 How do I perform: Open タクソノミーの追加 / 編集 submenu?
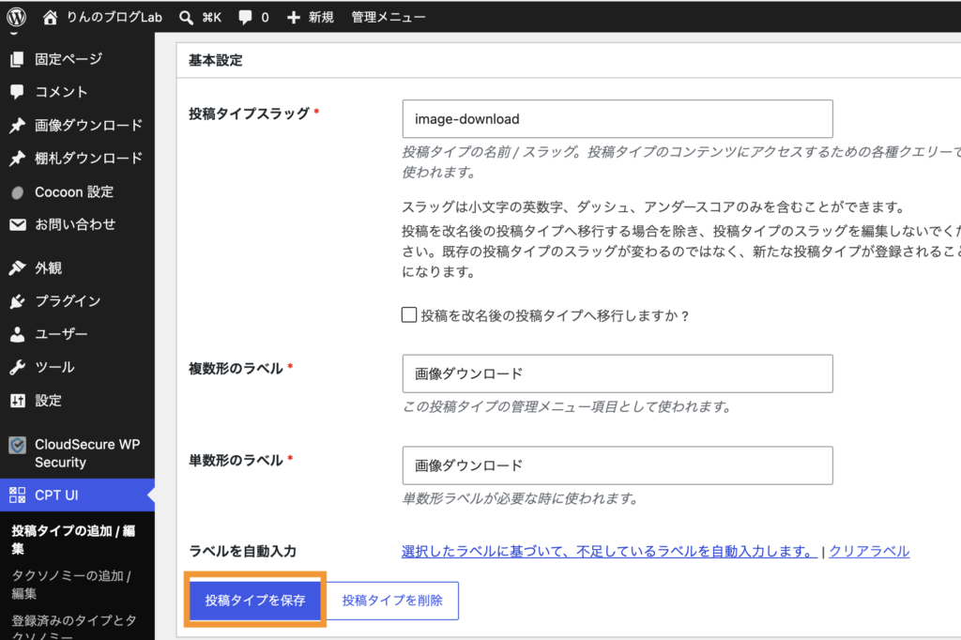(71, 585)
